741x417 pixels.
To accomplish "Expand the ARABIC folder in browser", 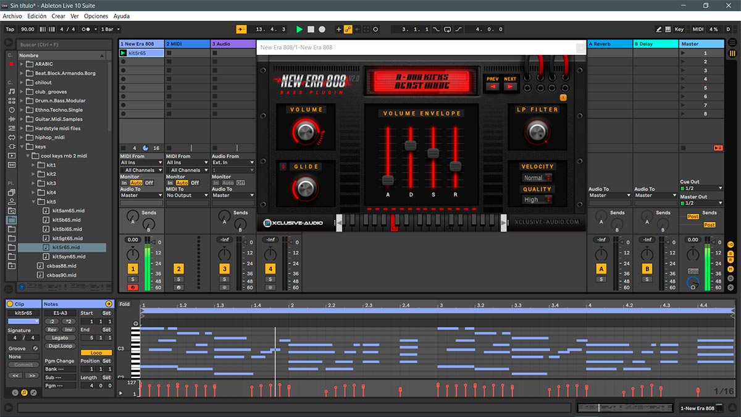I will (22, 64).
